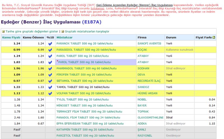Click the green sort arrow in Fiyat Farkı header
The image size is (224, 139).
(x=214, y=37)
